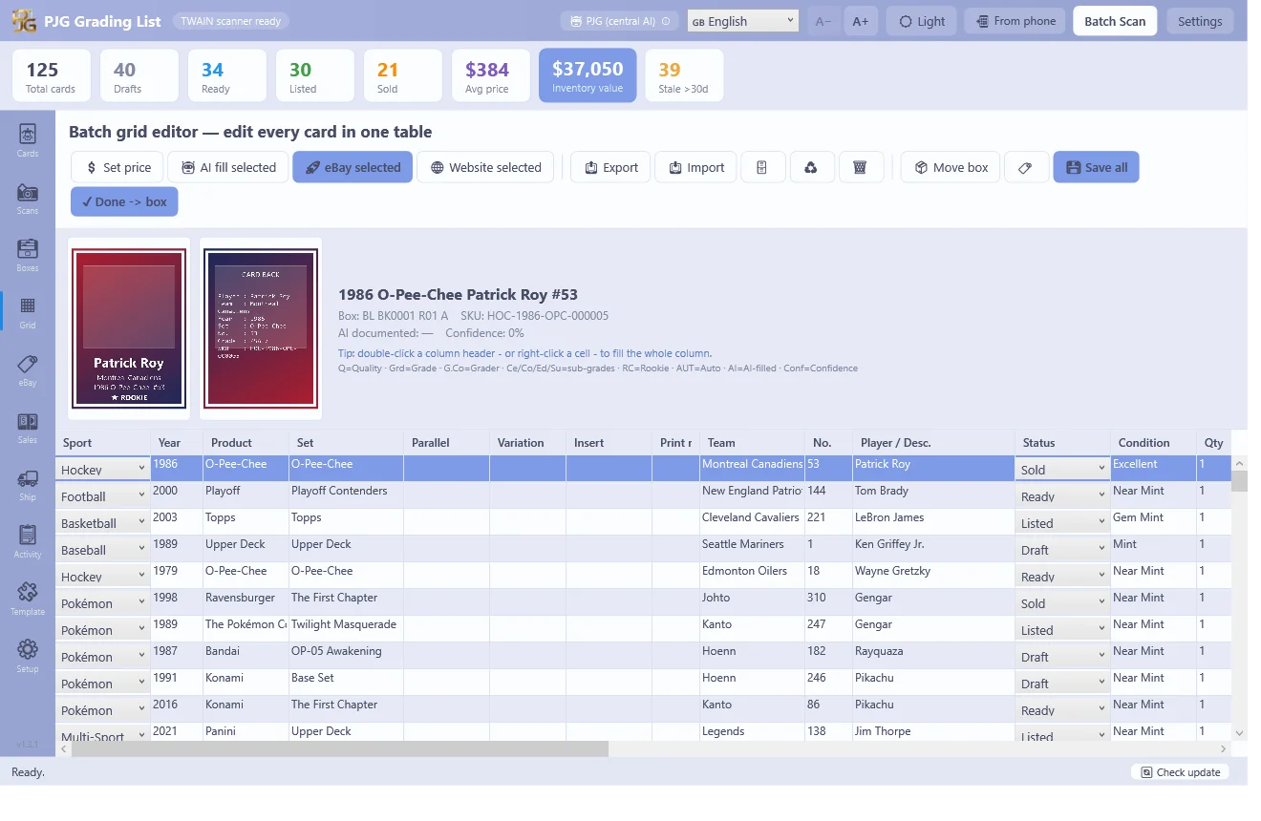Open the eBay sidebar section
Viewport: 1261px width, 821px height.
(28, 368)
